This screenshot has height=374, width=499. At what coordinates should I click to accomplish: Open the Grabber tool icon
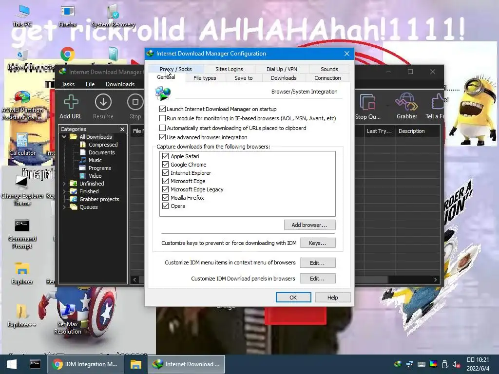pos(407,107)
